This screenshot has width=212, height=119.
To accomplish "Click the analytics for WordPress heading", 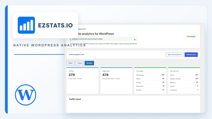I will click(96, 34).
